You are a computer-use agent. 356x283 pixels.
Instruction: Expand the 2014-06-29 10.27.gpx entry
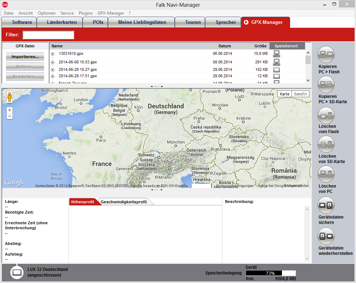click(52, 70)
